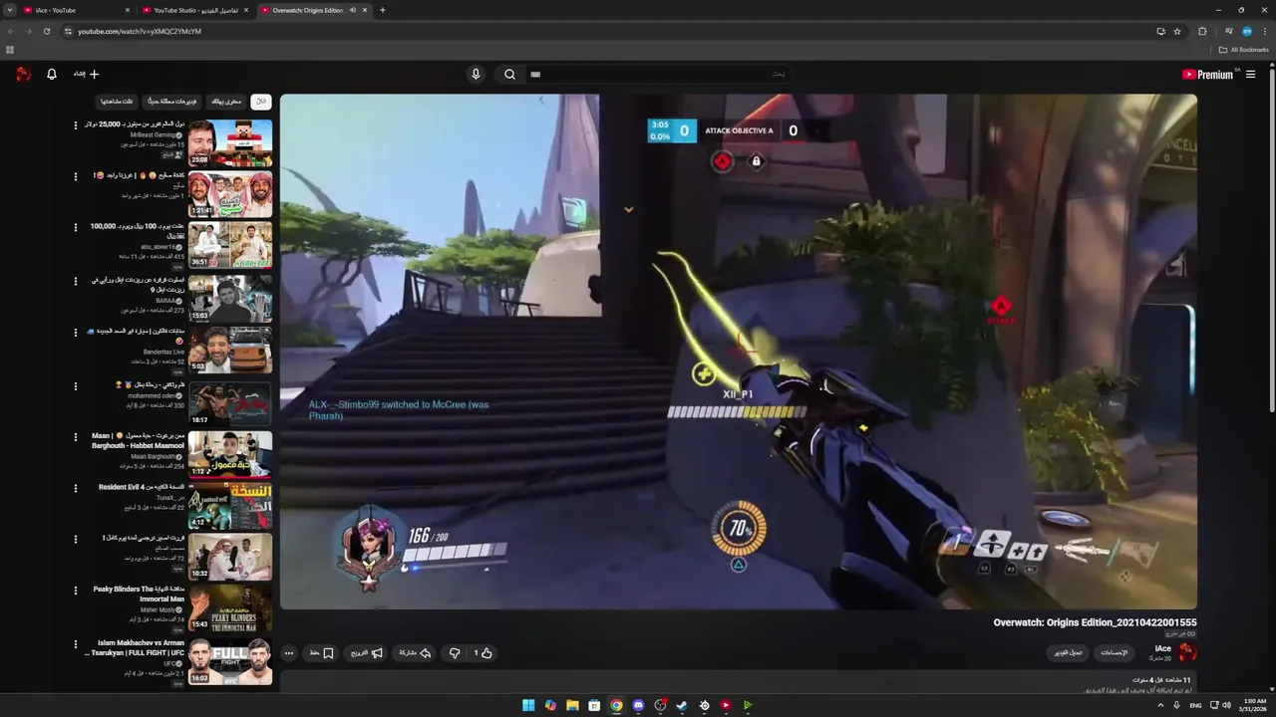Open Resident Evil 4 video thumbnail

tap(230, 505)
